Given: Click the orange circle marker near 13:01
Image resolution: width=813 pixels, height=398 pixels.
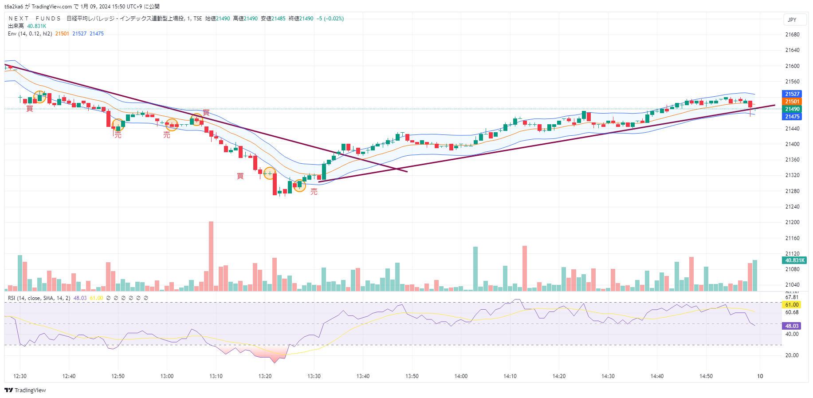Looking at the screenshot, I should (172, 125).
